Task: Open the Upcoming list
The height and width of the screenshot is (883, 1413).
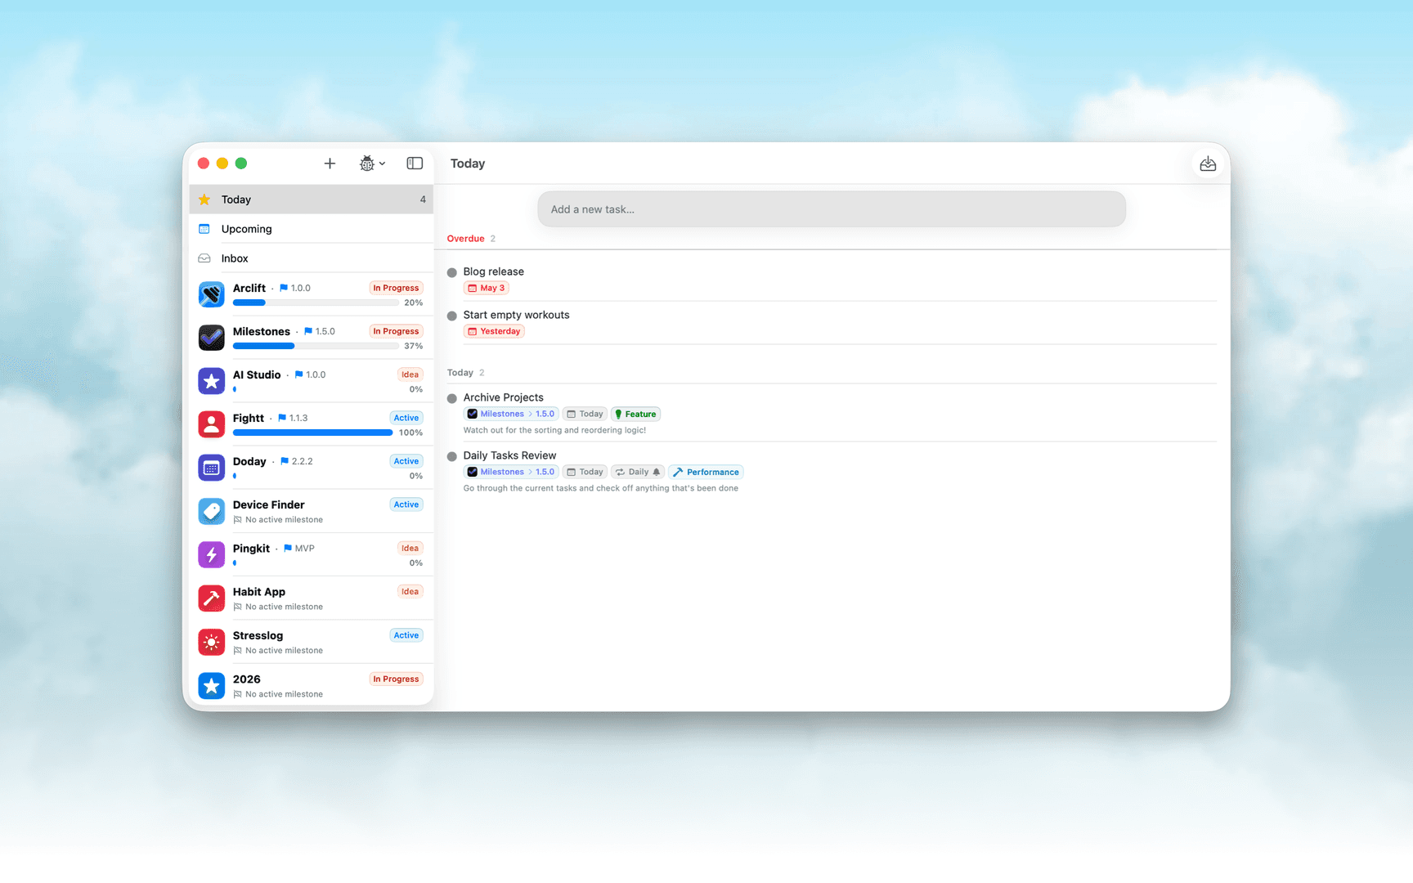Action: (x=312, y=229)
